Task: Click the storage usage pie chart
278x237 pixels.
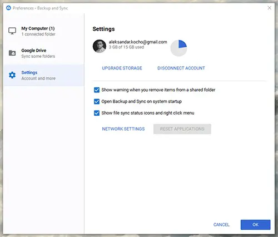Action: (178, 48)
